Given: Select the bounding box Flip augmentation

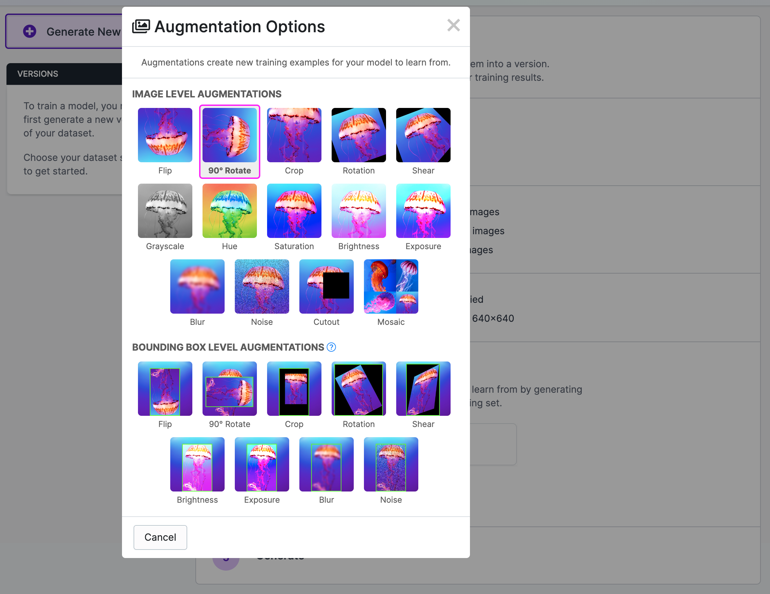Looking at the screenshot, I should (x=165, y=389).
